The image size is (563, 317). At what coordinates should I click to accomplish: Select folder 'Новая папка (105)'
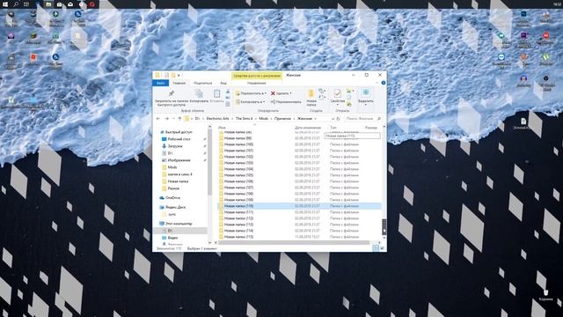tap(238, 175)
